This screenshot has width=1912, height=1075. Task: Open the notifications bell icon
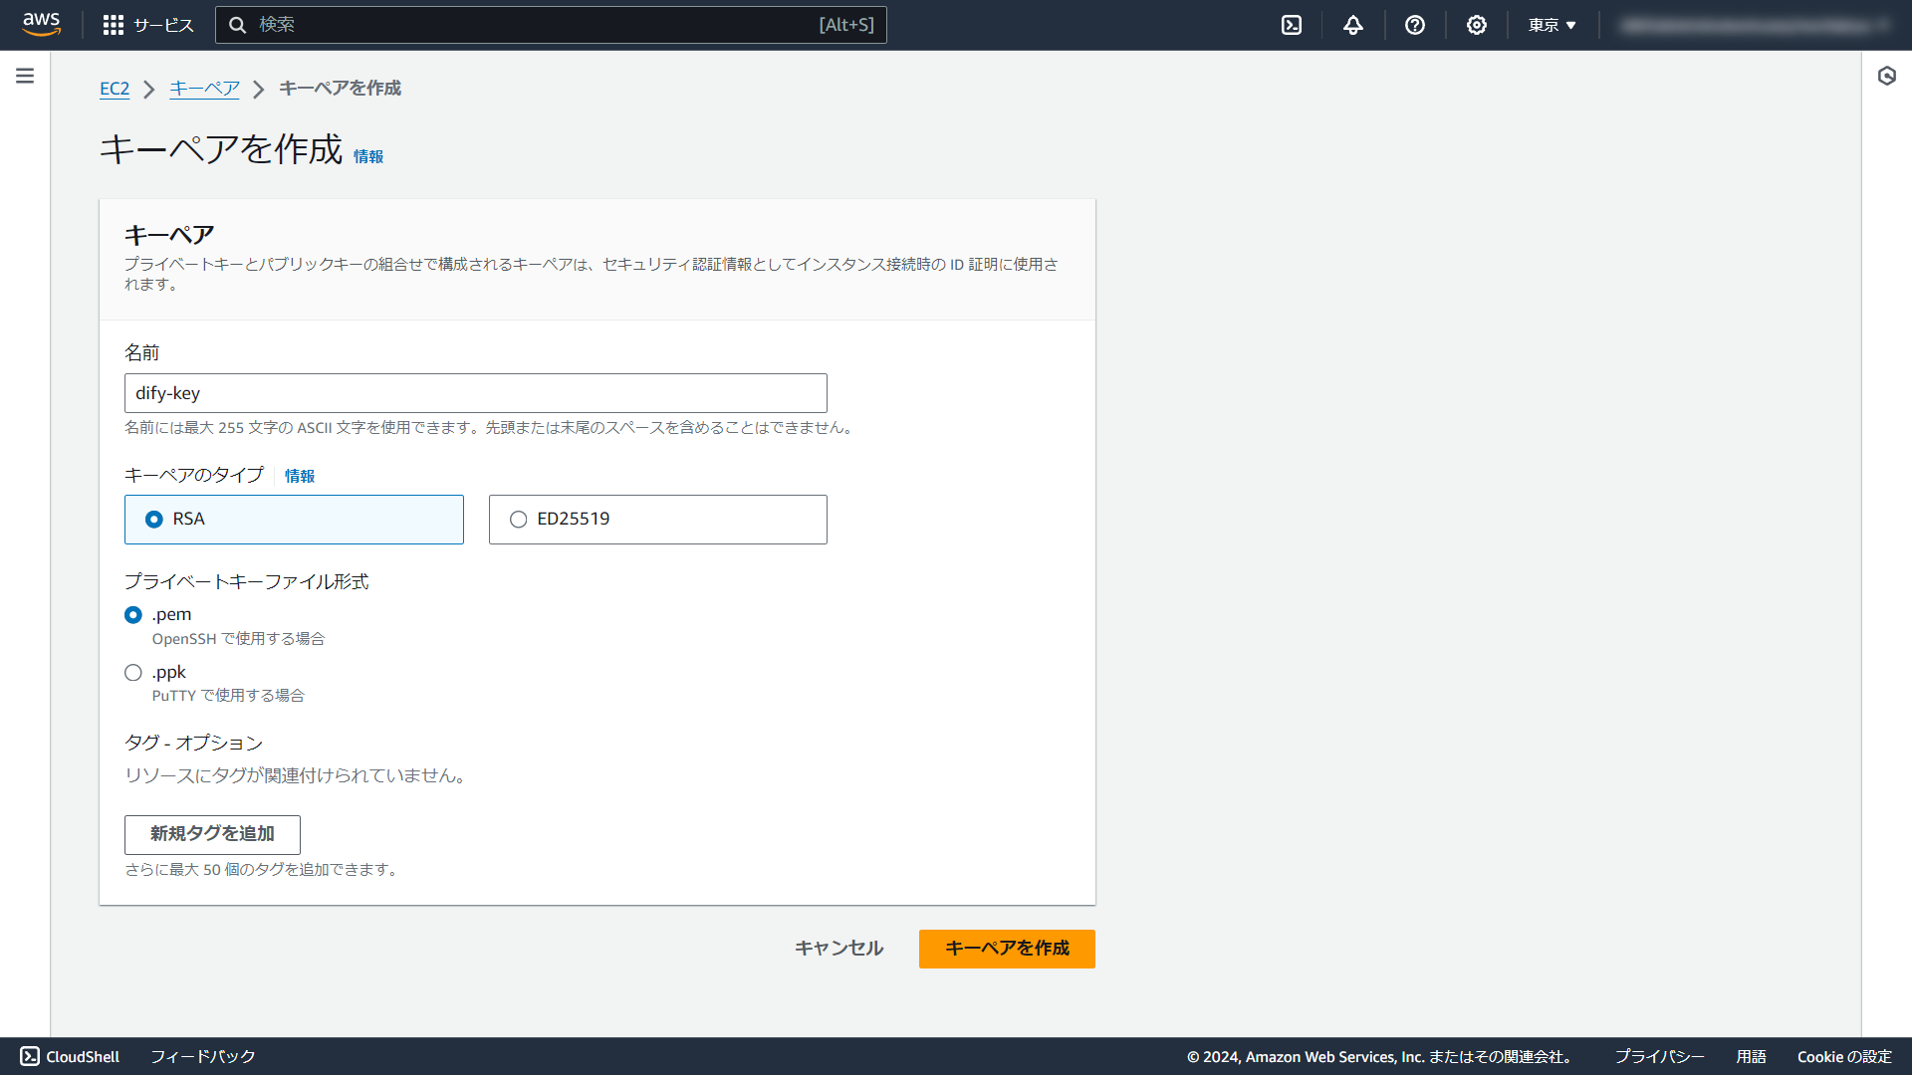[x=1352, y=25]
